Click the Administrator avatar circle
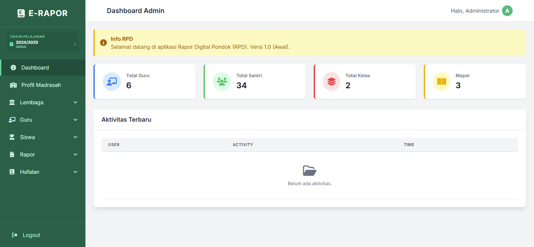This screenshot has width=534, height=247. (507, 11)
